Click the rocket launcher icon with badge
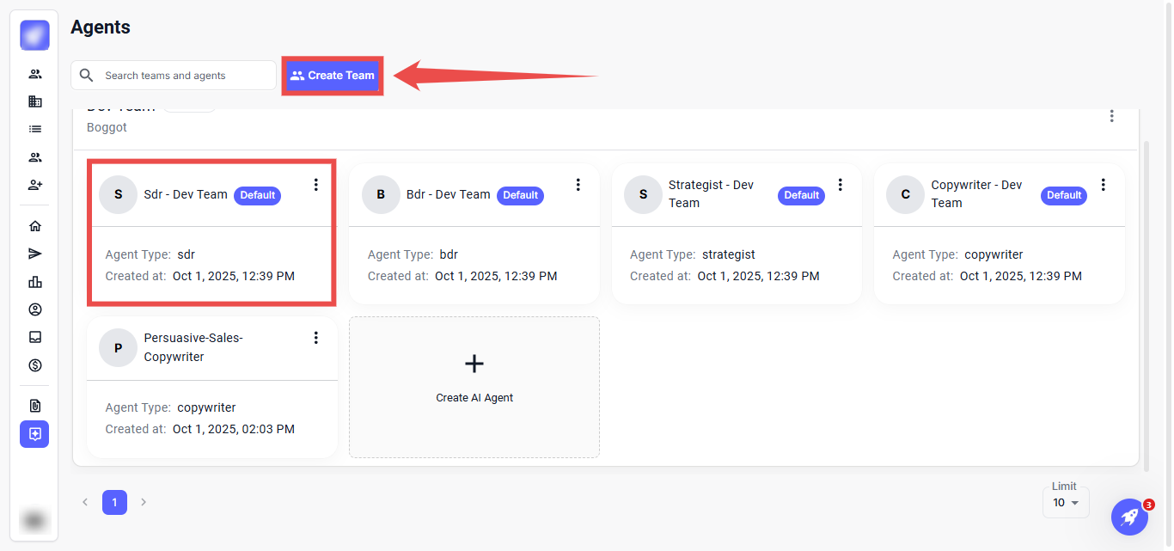1174x551 pixels. [1129, 517]
